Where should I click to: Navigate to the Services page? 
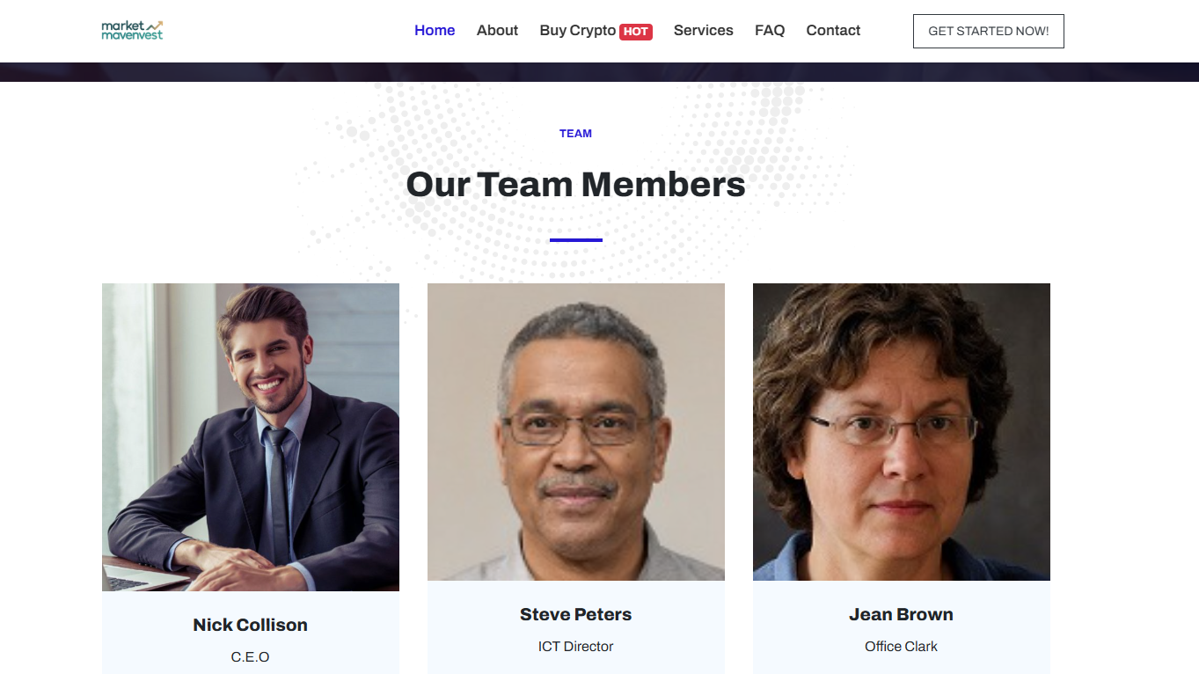point(703,31)
